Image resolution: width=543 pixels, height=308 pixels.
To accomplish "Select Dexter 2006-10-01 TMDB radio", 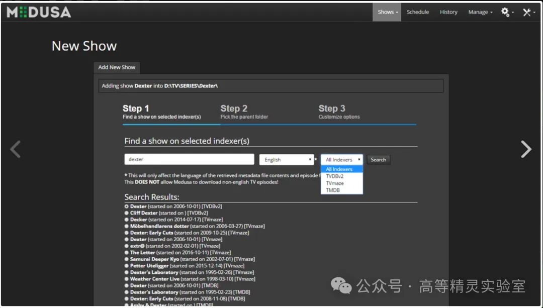I will (x=126, y=285).
